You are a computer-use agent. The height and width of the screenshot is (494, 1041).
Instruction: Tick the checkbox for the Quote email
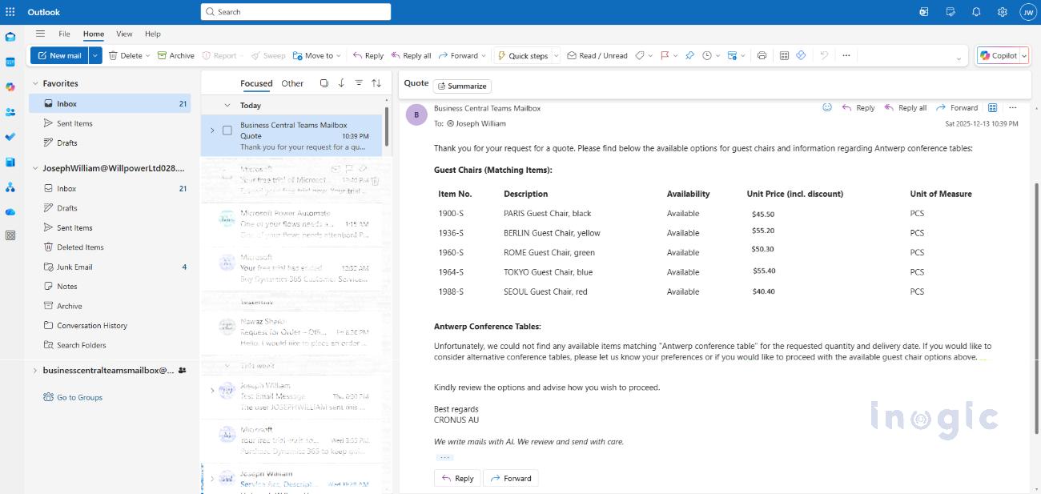227,131
